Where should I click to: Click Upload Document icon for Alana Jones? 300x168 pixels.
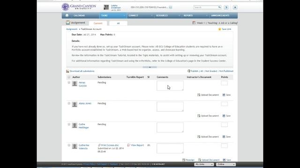(x=199, y=116)
